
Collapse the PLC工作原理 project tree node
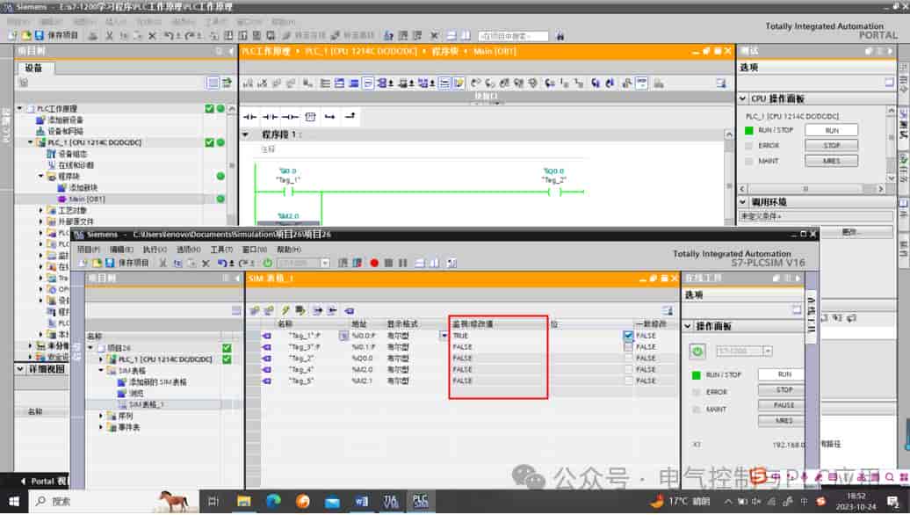click(x=19, y=109)
